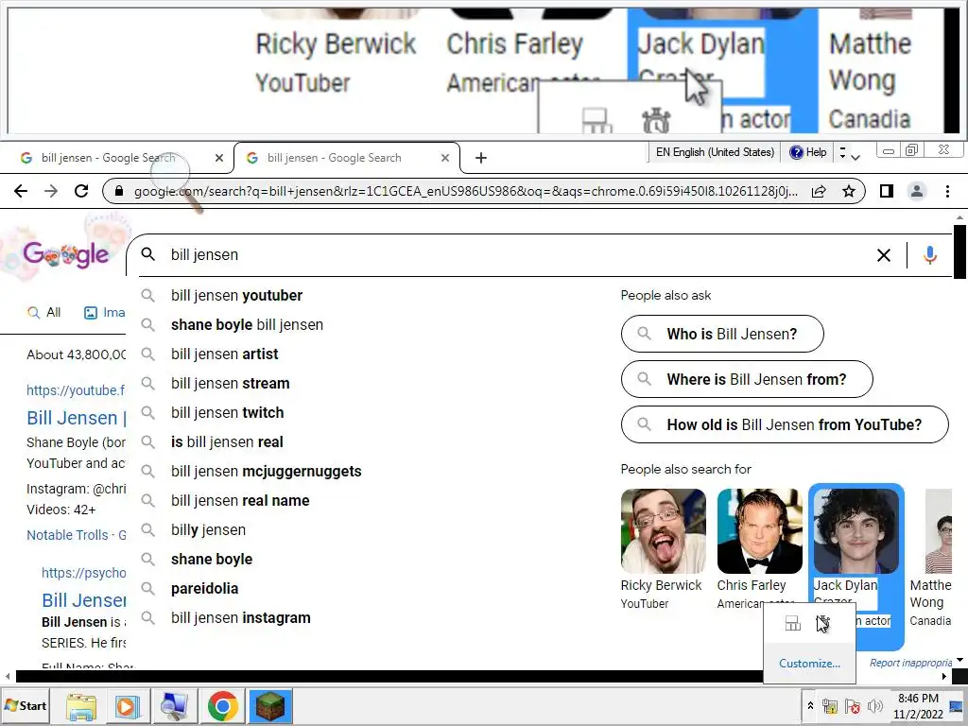Switch to the Images results tab
This screenshot has width=968, height=726.
[104, 312]
